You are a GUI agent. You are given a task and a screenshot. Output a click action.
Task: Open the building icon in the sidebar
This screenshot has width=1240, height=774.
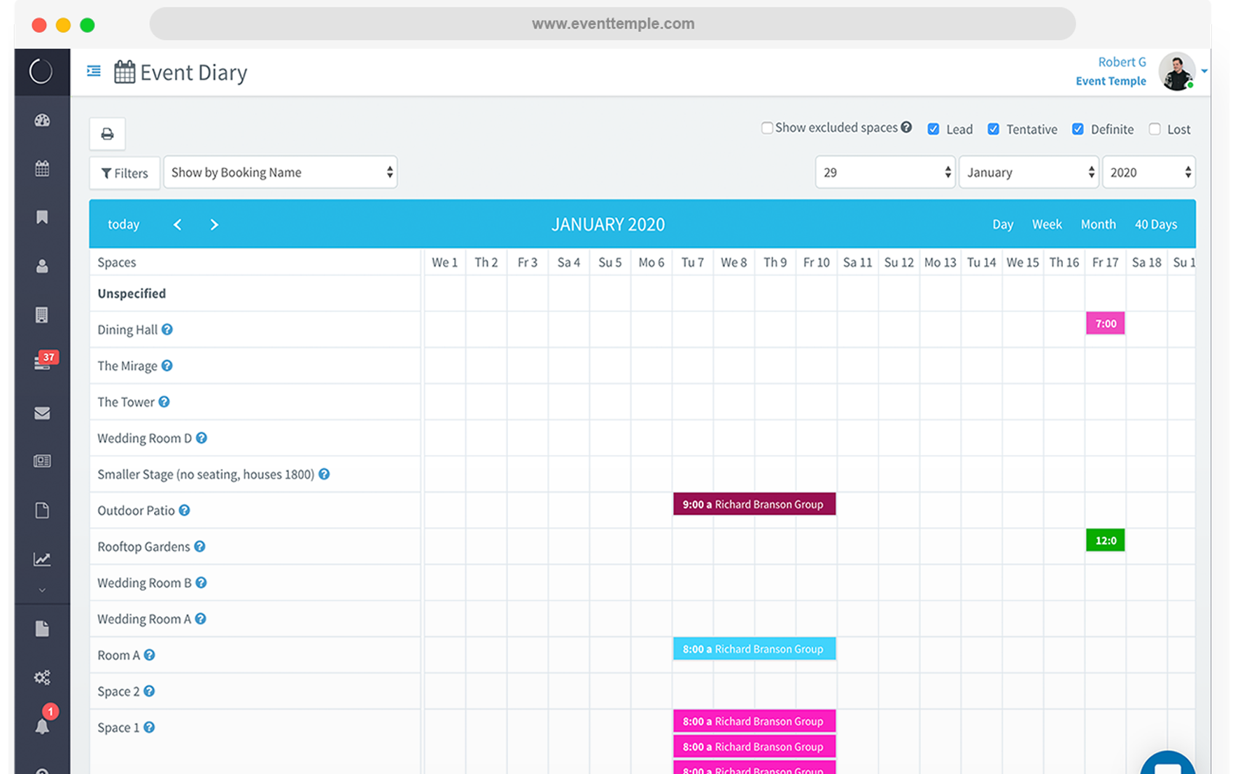point(42,315)
